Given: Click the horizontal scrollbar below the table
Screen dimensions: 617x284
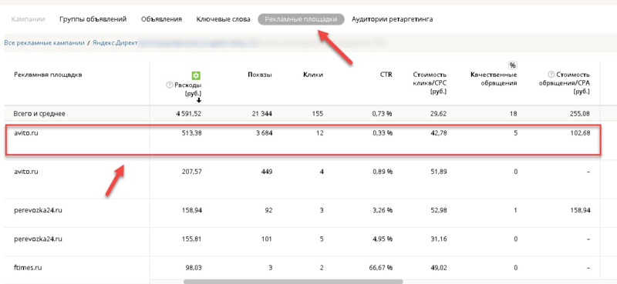Looking at the screenshot, I should [293, 282].
